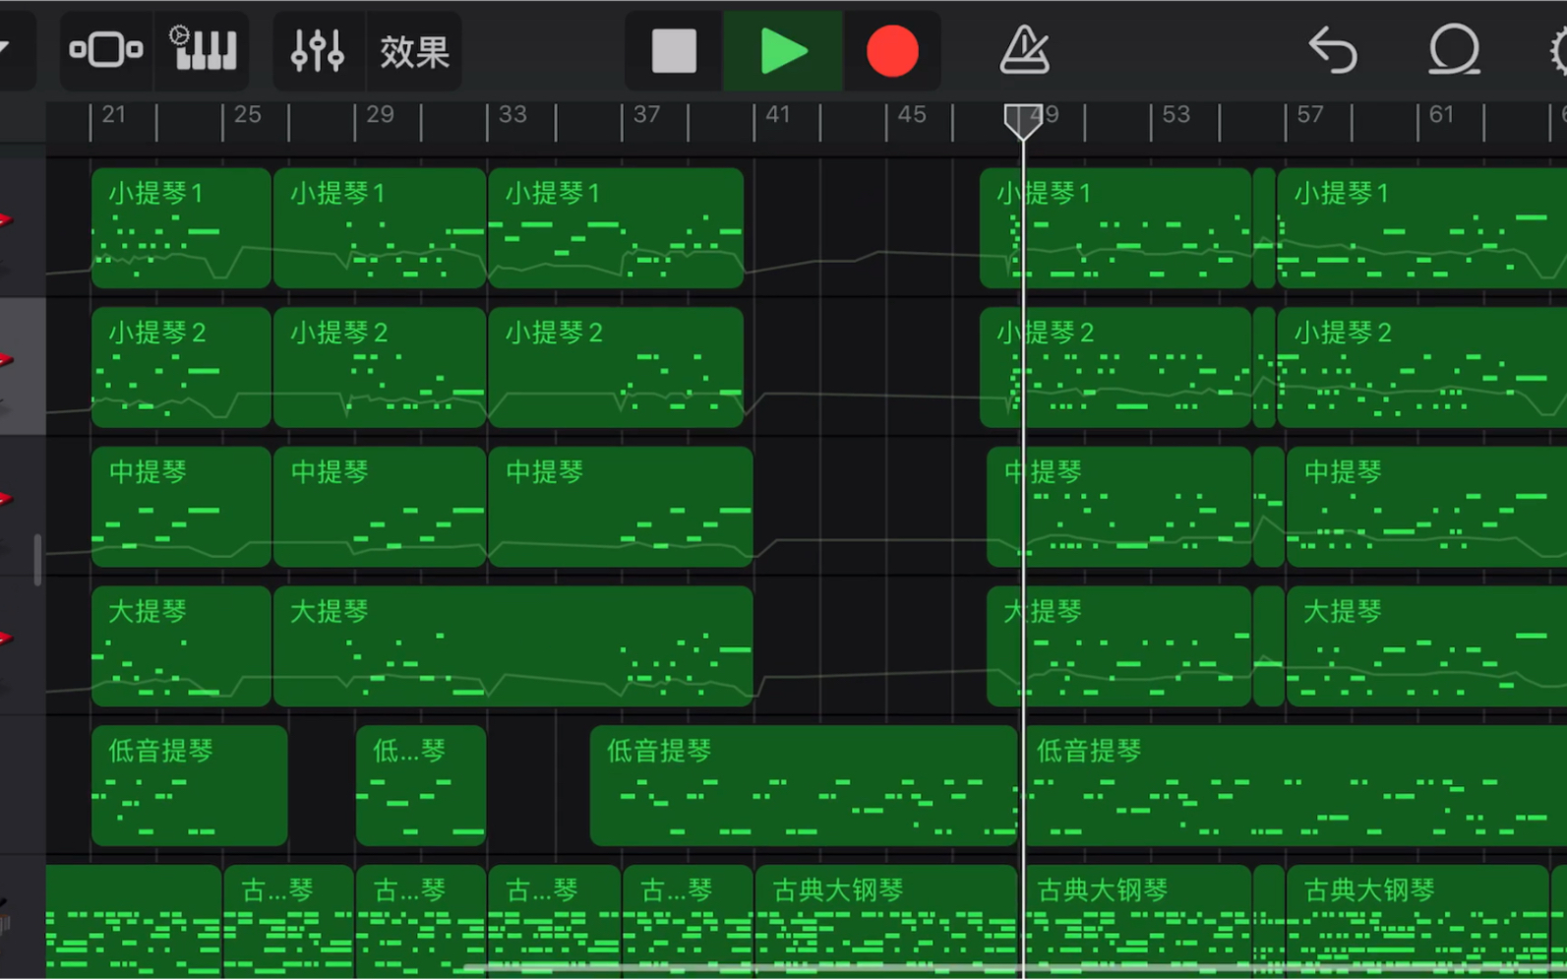The width and height of the screenshot is (1567, 979).
Task: Select the 小提琴 2 region starting at bar 33
Action: 616,367
